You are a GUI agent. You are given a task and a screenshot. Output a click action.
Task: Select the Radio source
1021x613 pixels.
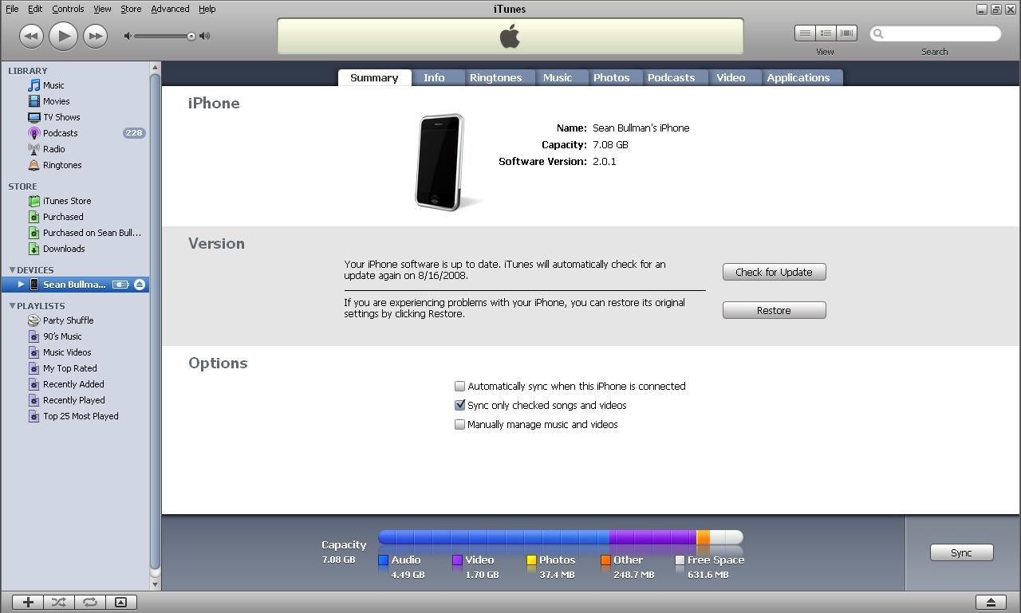tap(53, 148)
